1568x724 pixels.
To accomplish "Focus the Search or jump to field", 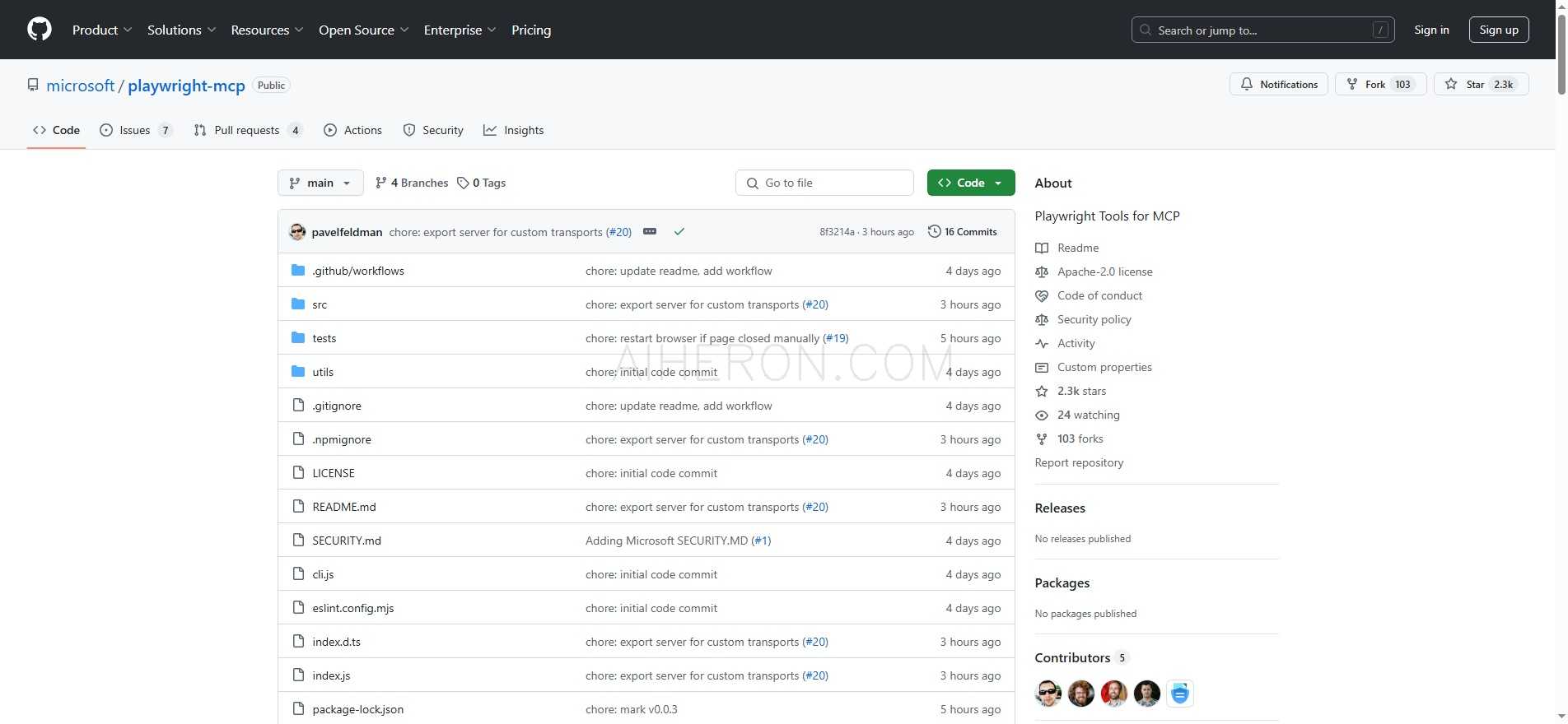I will [1262, 30].
